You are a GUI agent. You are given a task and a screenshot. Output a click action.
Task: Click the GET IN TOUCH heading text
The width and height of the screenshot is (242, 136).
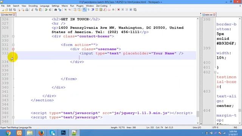pyautogui.click(x=75, y=19)
